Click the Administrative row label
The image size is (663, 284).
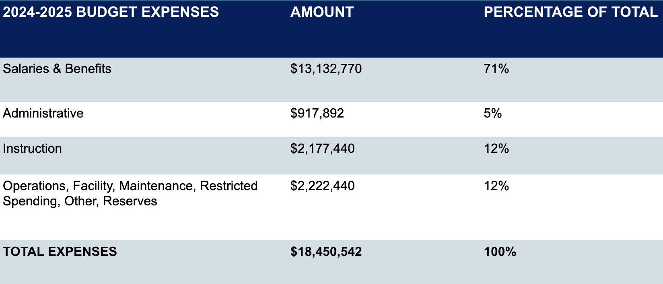pos(43,113)
